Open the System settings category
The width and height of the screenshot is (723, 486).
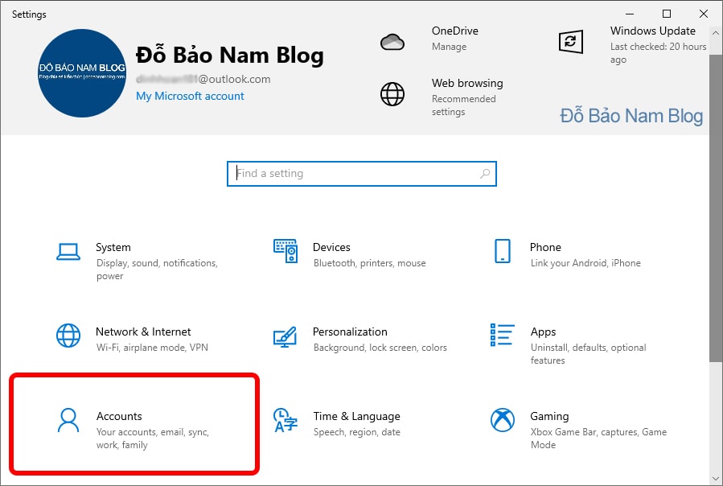click(138, 261)
